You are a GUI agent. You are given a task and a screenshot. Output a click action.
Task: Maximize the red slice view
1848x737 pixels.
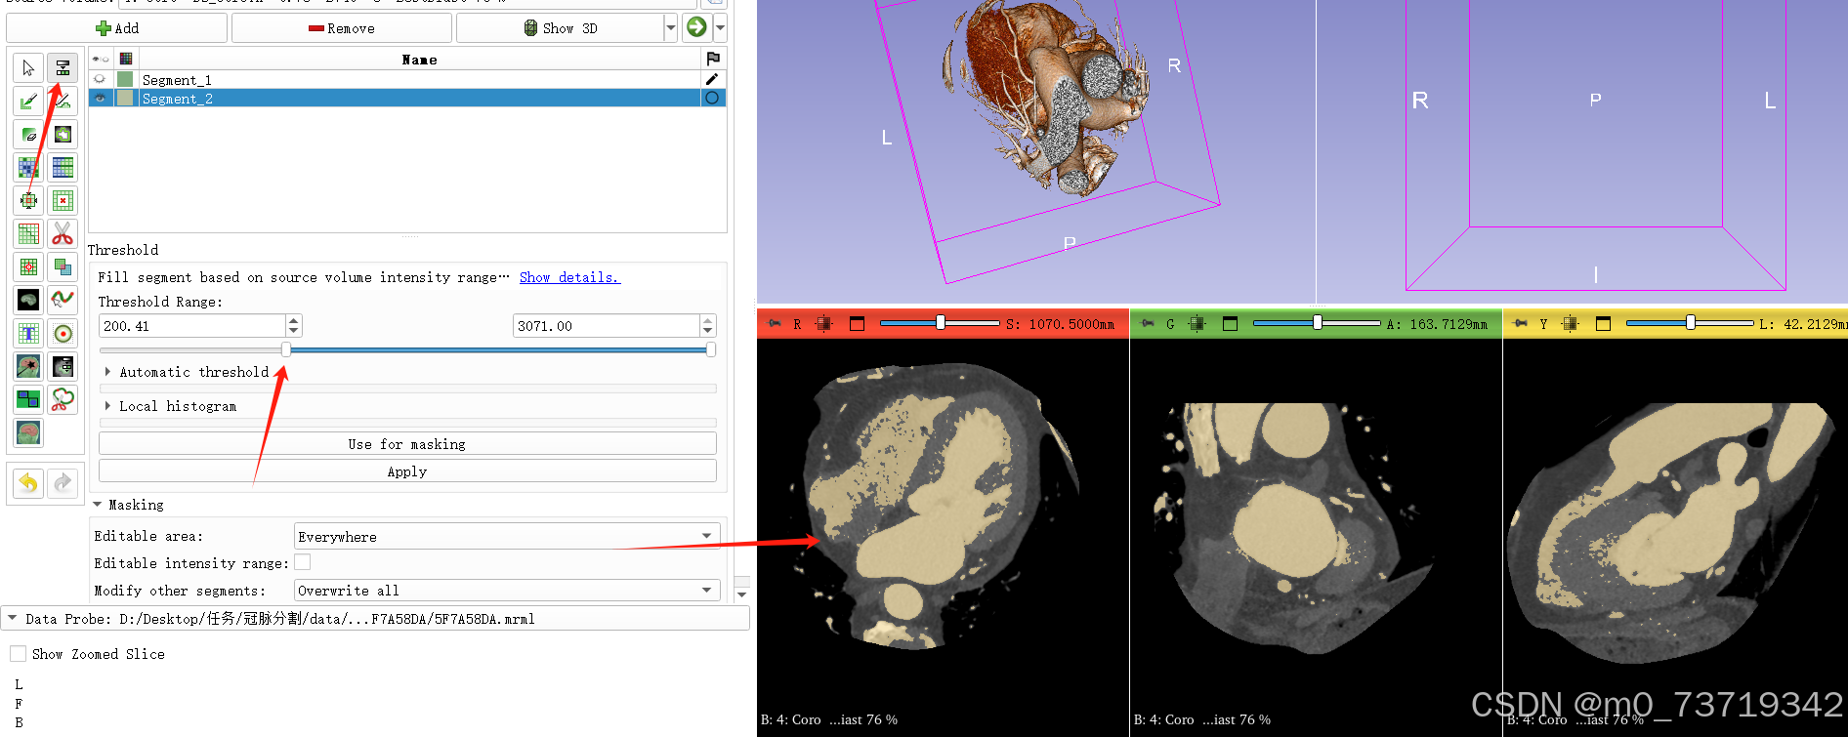click(857, 323)
